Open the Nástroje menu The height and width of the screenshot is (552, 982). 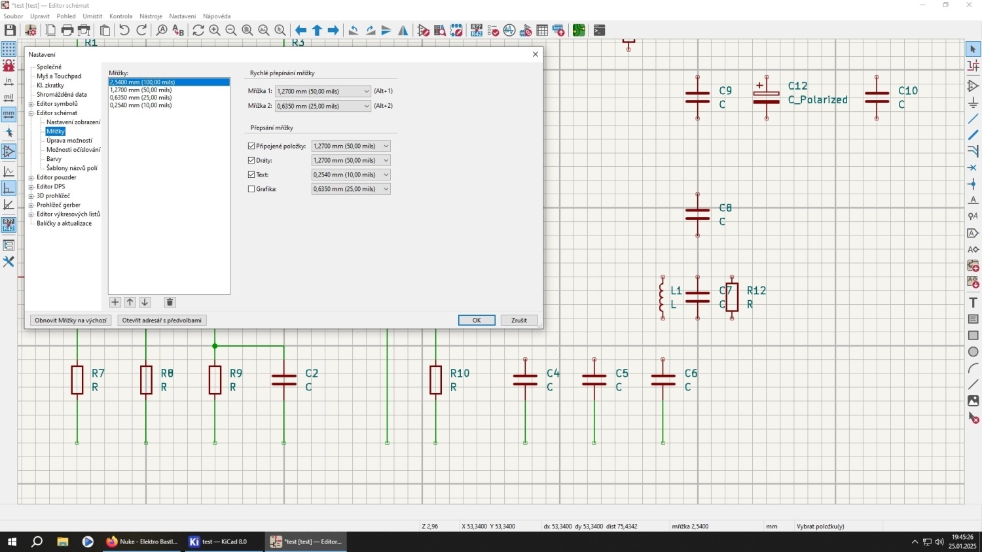(151, 16)
